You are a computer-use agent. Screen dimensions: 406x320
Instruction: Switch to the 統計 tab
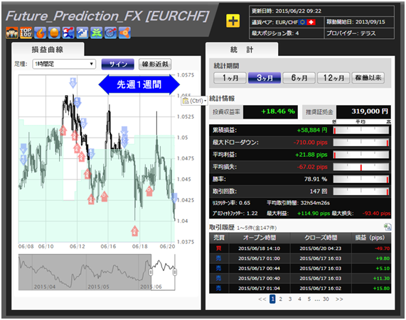[242, 50]
